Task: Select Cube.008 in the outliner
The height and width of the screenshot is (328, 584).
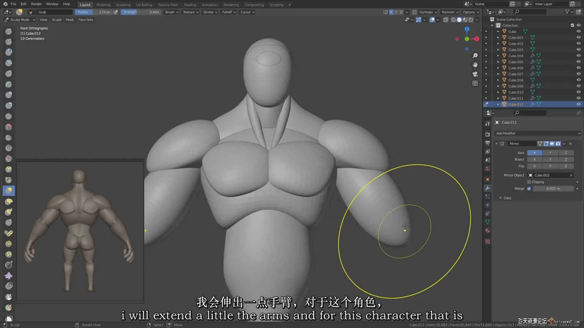Action: coord(516,80)
